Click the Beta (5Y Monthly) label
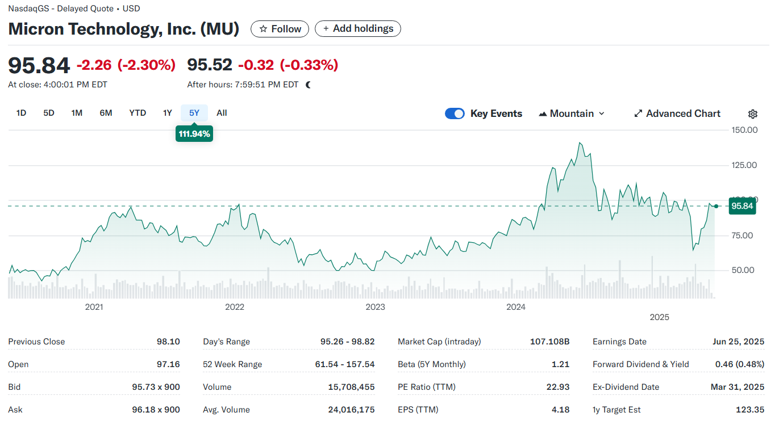 click(x=431, y=364)
